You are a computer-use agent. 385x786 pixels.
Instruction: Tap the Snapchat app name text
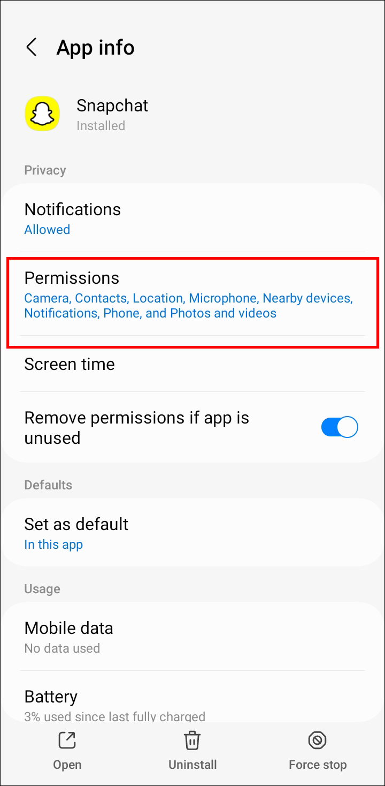[112, 105]
